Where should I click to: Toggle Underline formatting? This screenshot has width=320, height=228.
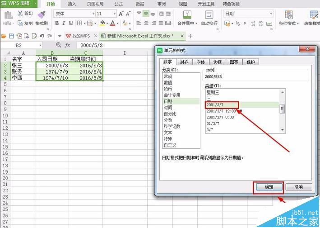71,23
